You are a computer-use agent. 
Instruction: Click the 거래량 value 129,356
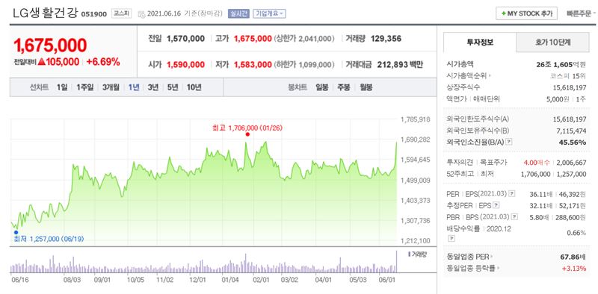click(386, 39)
